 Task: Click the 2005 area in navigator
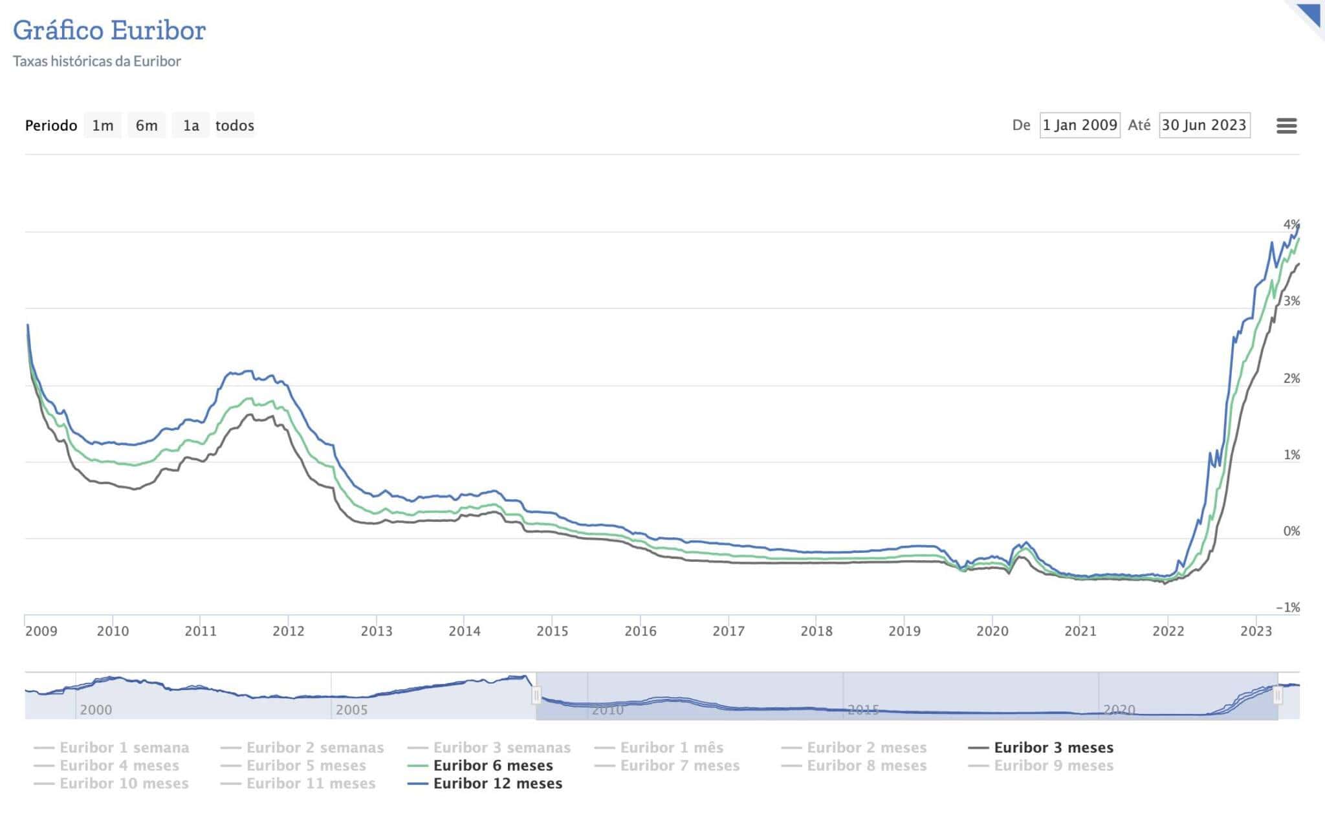[351, 709]
